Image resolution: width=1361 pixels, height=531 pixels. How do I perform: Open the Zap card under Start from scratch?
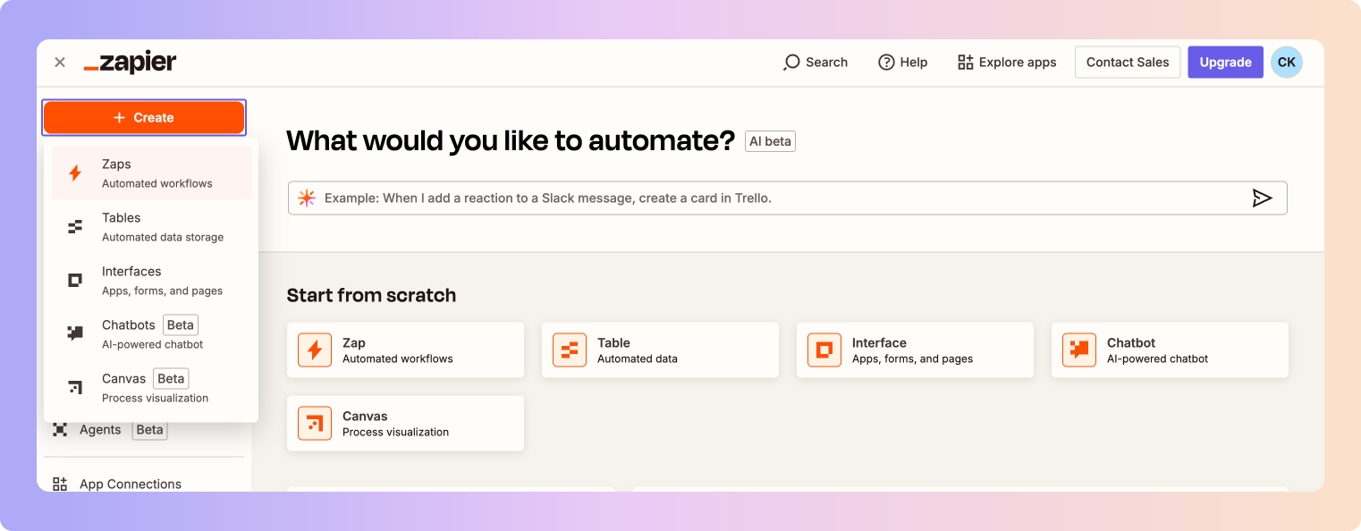(x=405, y=350)
